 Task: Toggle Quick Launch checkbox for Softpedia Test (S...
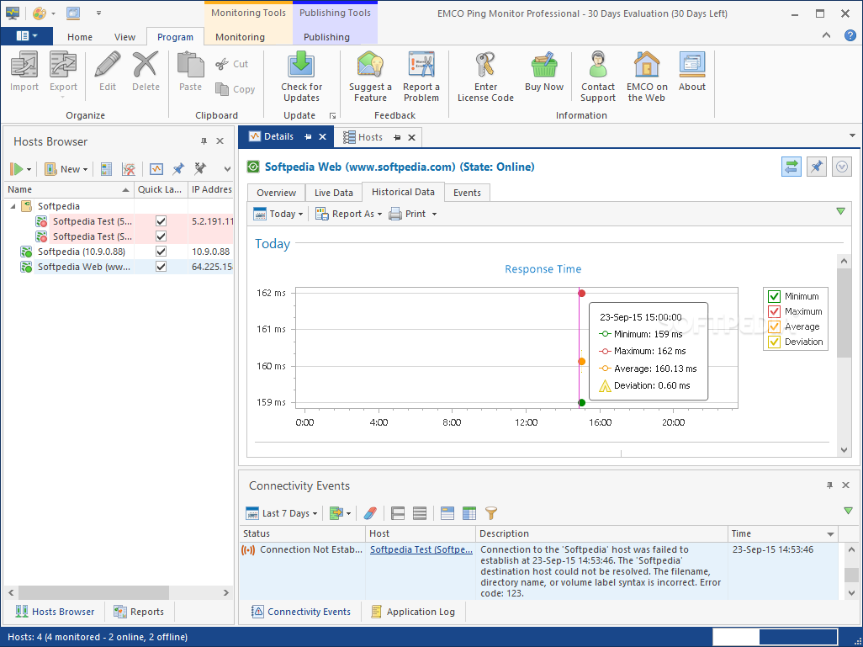tap(161, 236)
